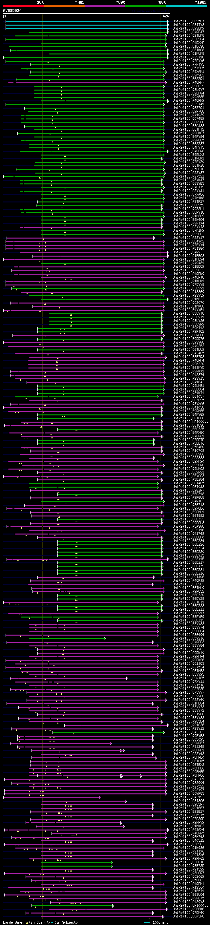Image resolution: width=210 pixels, height=925 pixels.
Task: Open hit UniRef100_A8ITV3
Action: [x=188, y=25]
